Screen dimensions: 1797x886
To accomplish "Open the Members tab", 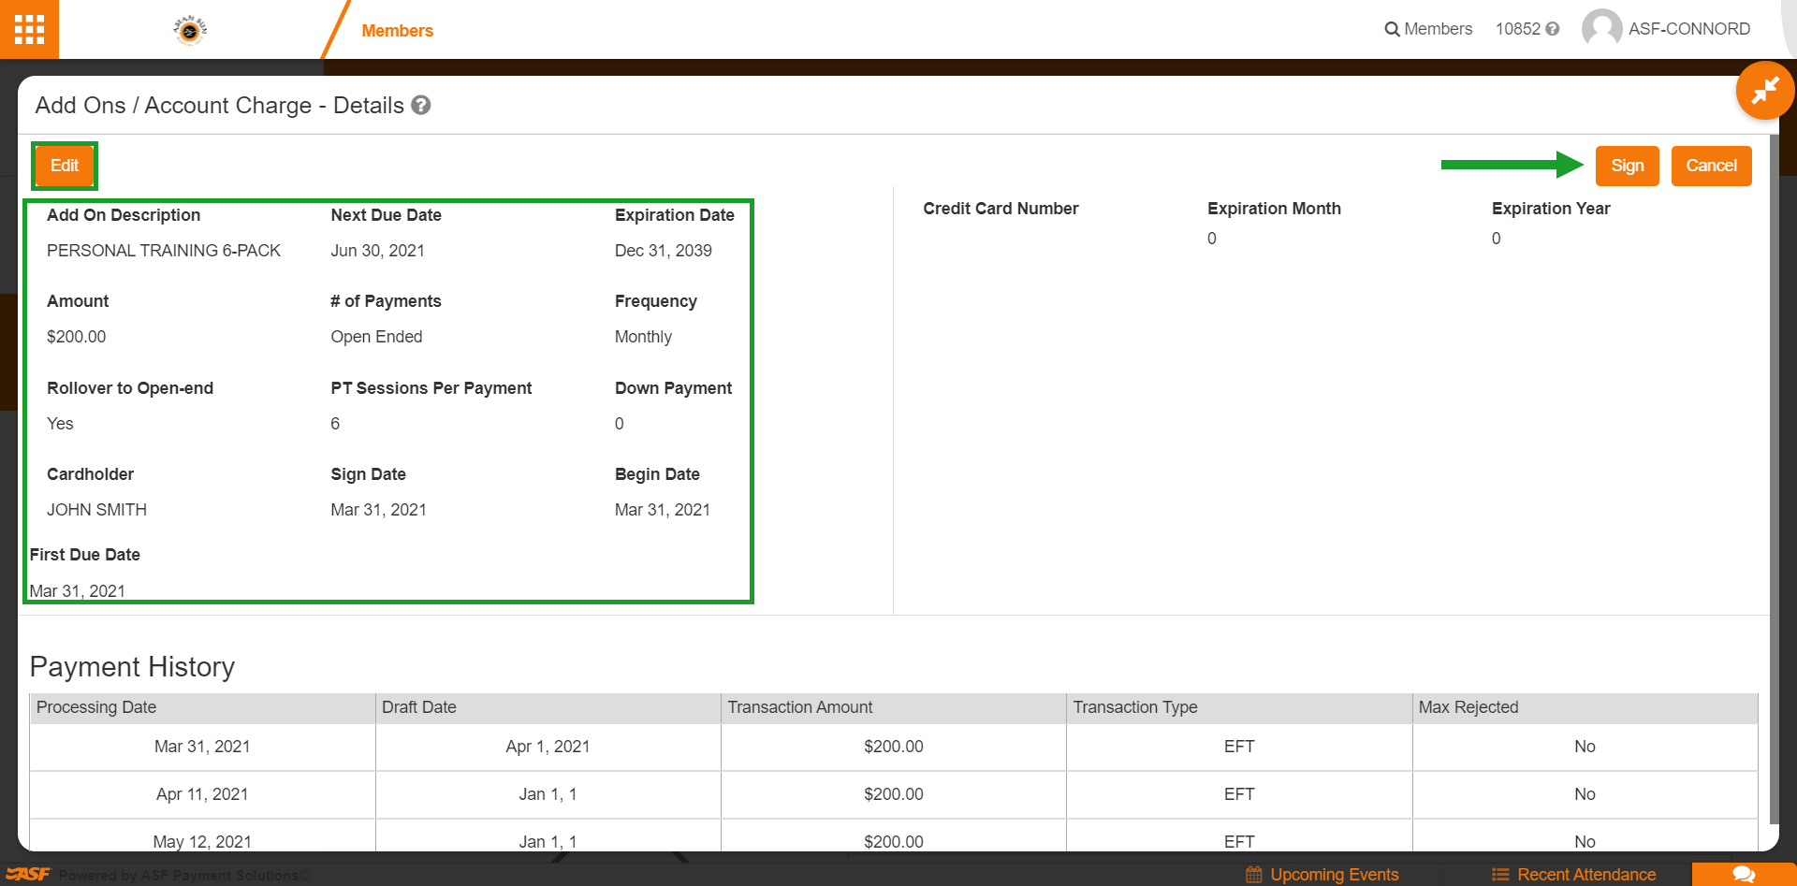I will [397, 31].
